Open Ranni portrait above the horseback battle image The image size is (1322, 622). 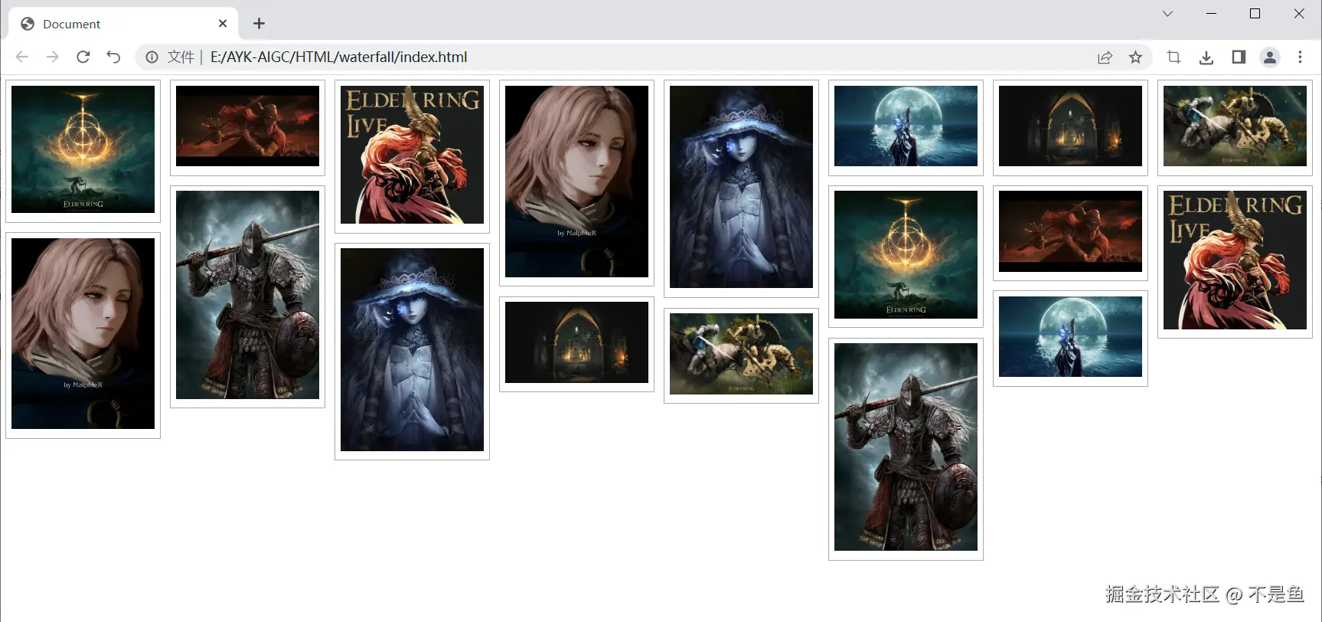pos(741,187)
